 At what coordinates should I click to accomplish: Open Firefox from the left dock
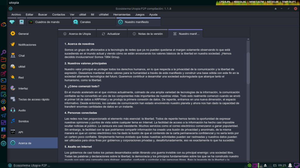(4, 108)
